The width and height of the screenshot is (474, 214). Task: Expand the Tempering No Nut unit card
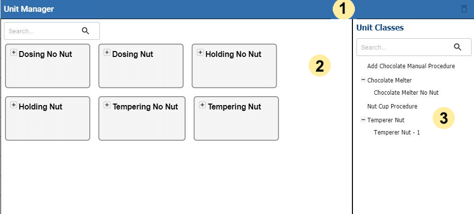click(107, 105)
